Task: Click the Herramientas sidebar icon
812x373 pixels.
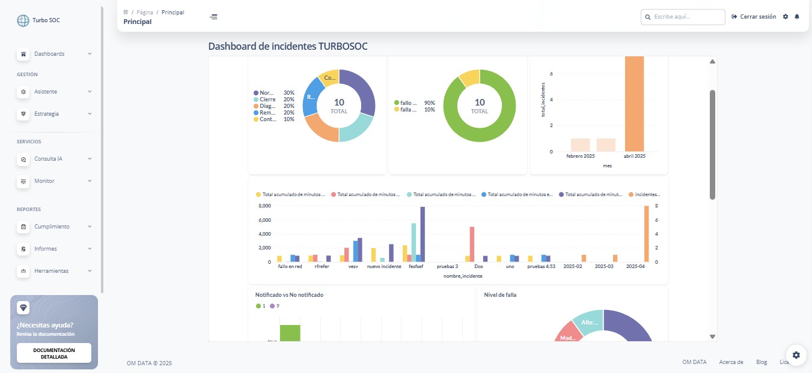Action: [23, 271]
